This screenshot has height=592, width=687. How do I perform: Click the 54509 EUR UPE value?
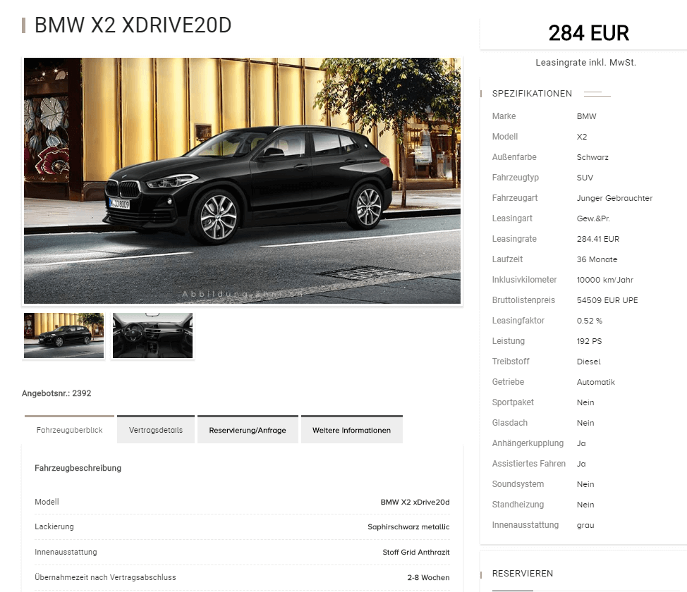coord(607,300)
